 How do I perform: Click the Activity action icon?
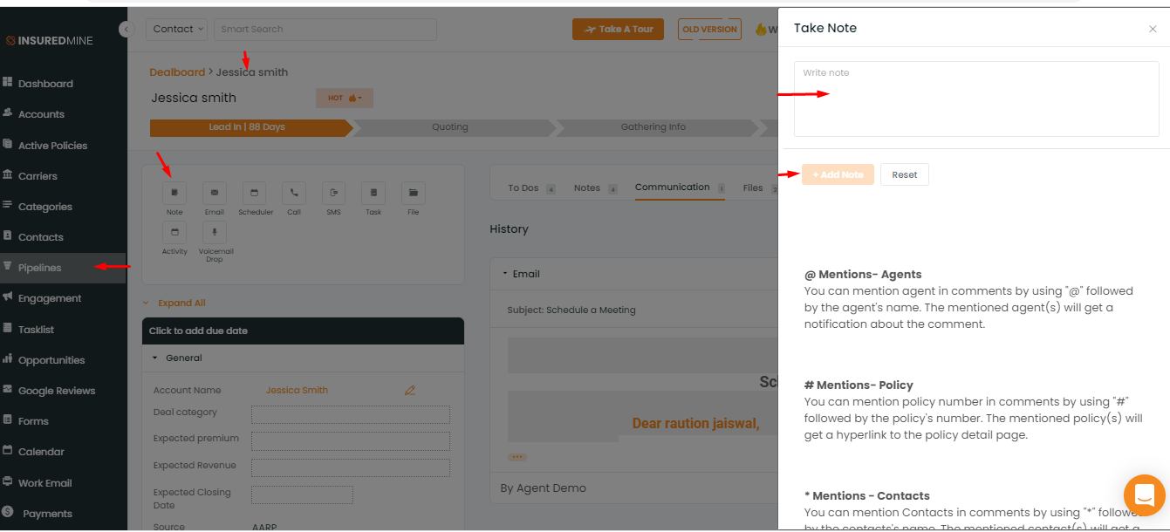[x=174, y=232]
